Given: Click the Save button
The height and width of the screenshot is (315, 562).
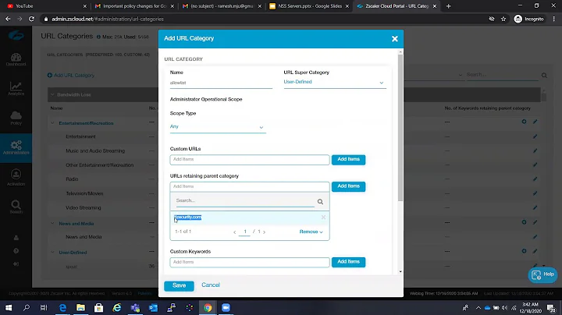Looking at the screenshot, I should point(179,285).
